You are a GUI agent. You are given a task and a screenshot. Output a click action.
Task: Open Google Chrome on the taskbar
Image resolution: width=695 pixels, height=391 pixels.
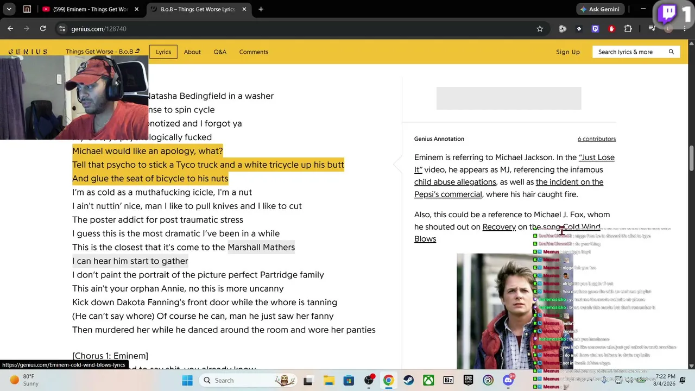tap(388, 380)
